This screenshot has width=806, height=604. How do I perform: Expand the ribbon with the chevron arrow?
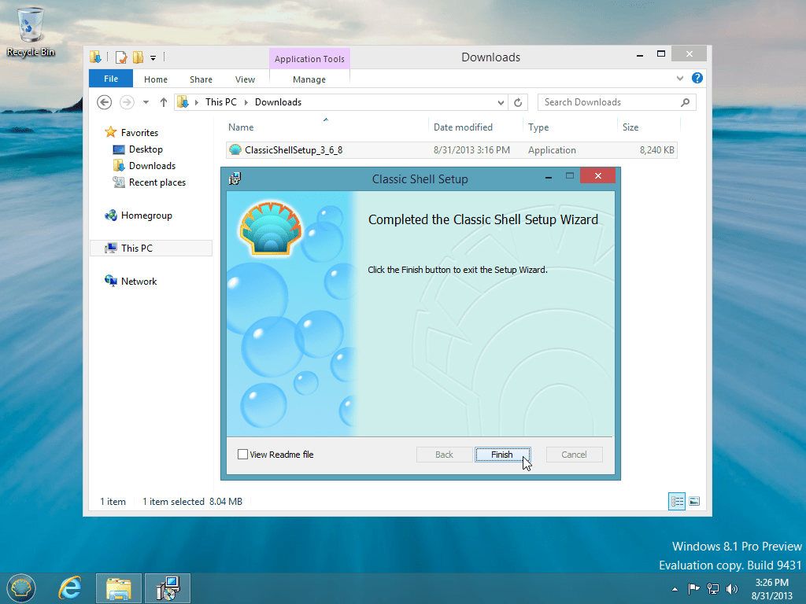coord(680,78)
